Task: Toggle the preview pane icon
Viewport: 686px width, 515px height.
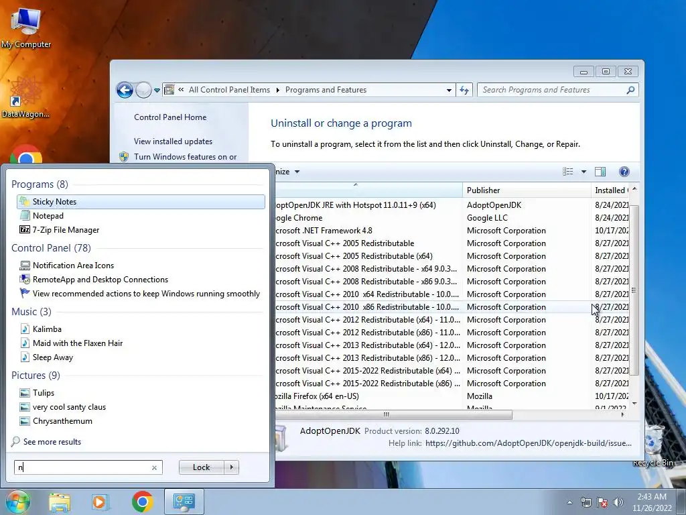Action: [x=600, y=172]
